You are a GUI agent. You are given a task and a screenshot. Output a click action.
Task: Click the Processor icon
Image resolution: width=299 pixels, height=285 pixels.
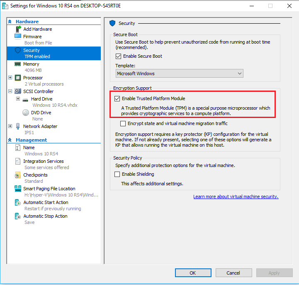pos(18,78)
